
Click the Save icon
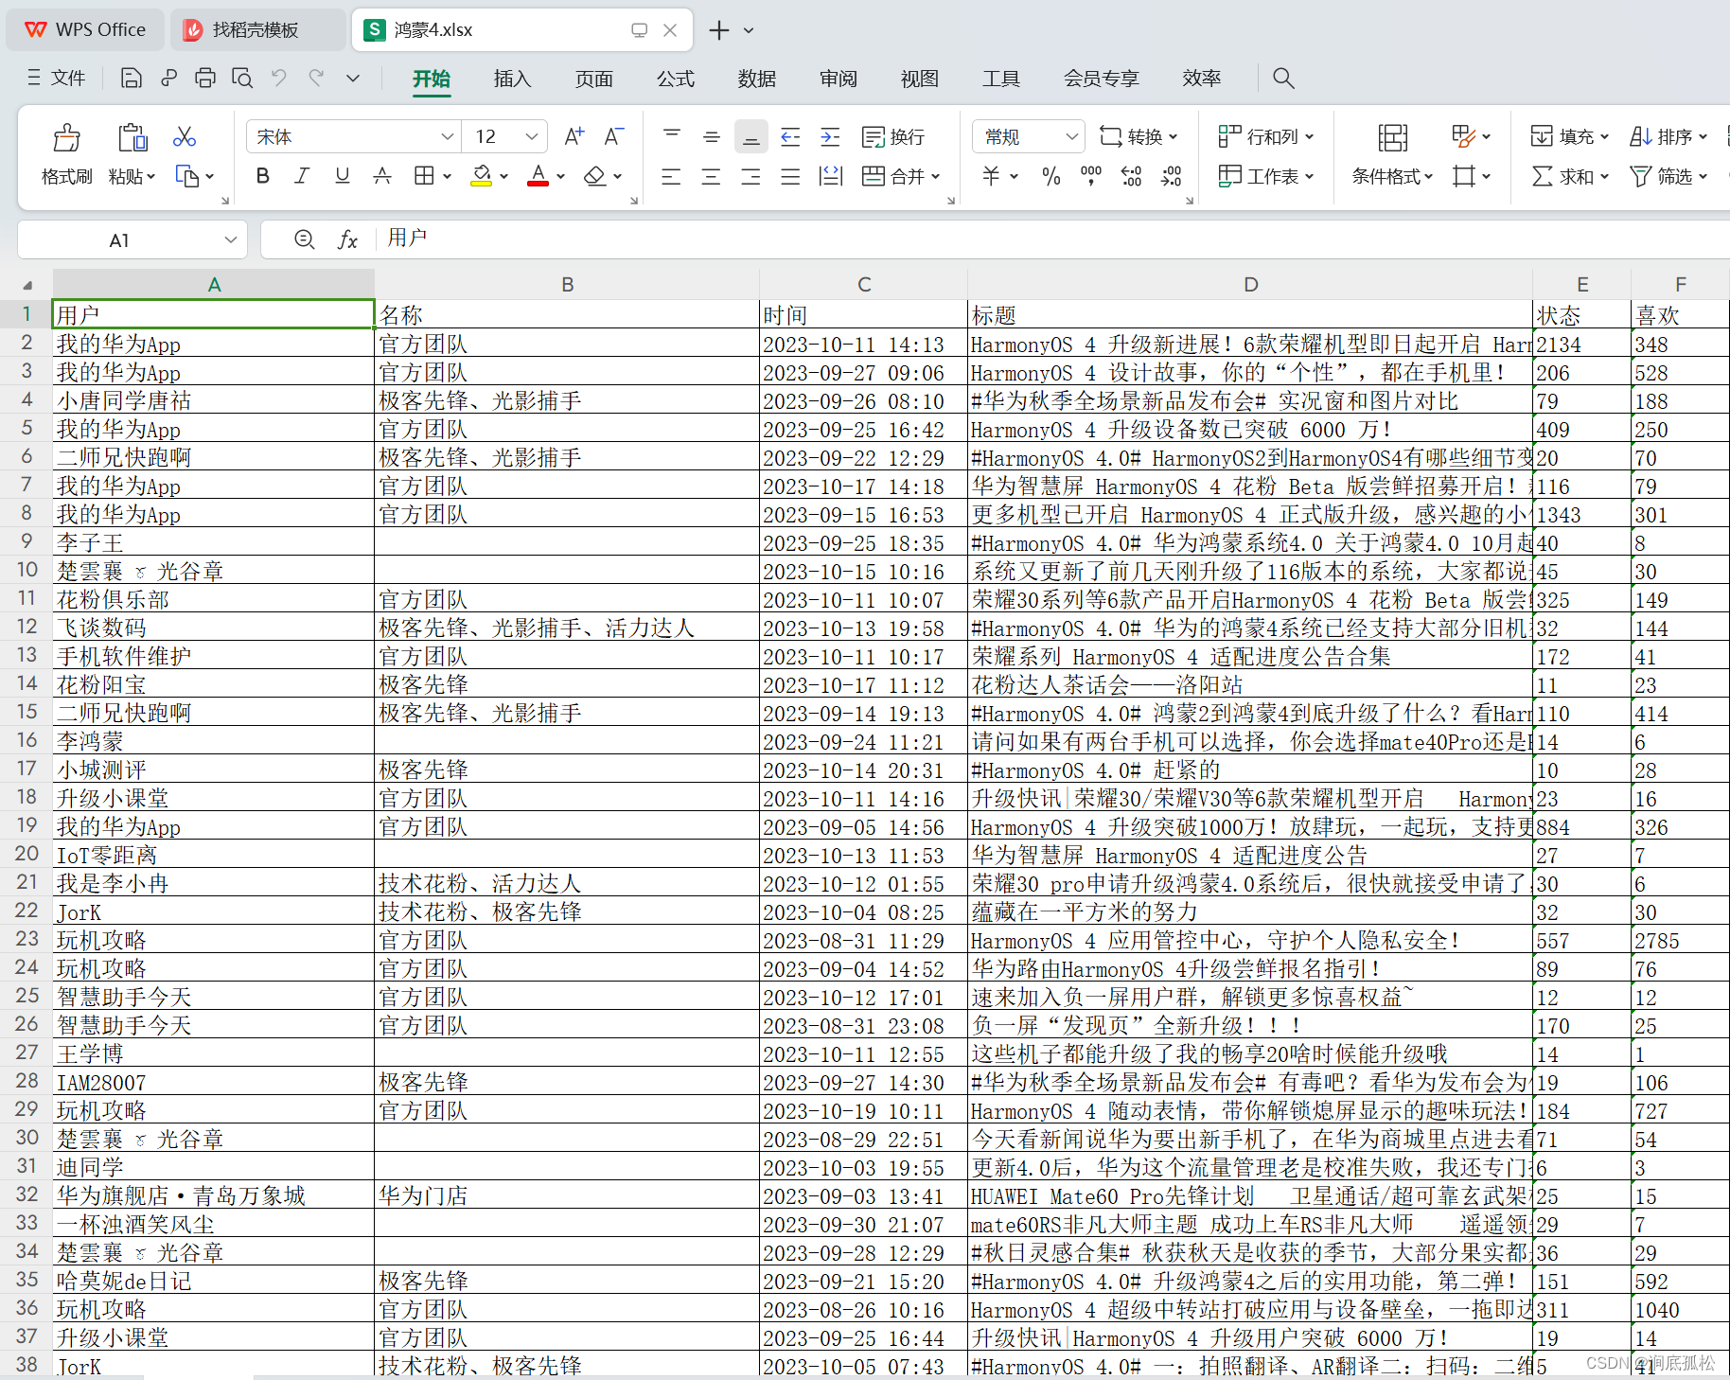pos(131,78)
